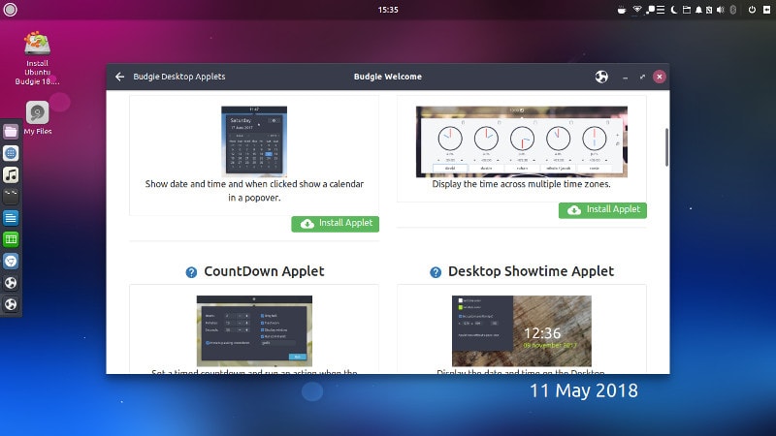
Task: Open the spreadsheet app in the dock
Action: click(11, 239)
